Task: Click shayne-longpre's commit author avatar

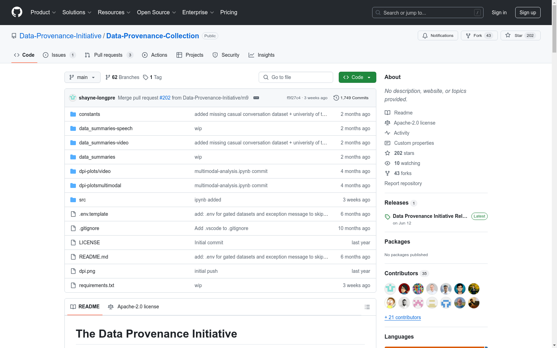Action: [x=73, y=98]
